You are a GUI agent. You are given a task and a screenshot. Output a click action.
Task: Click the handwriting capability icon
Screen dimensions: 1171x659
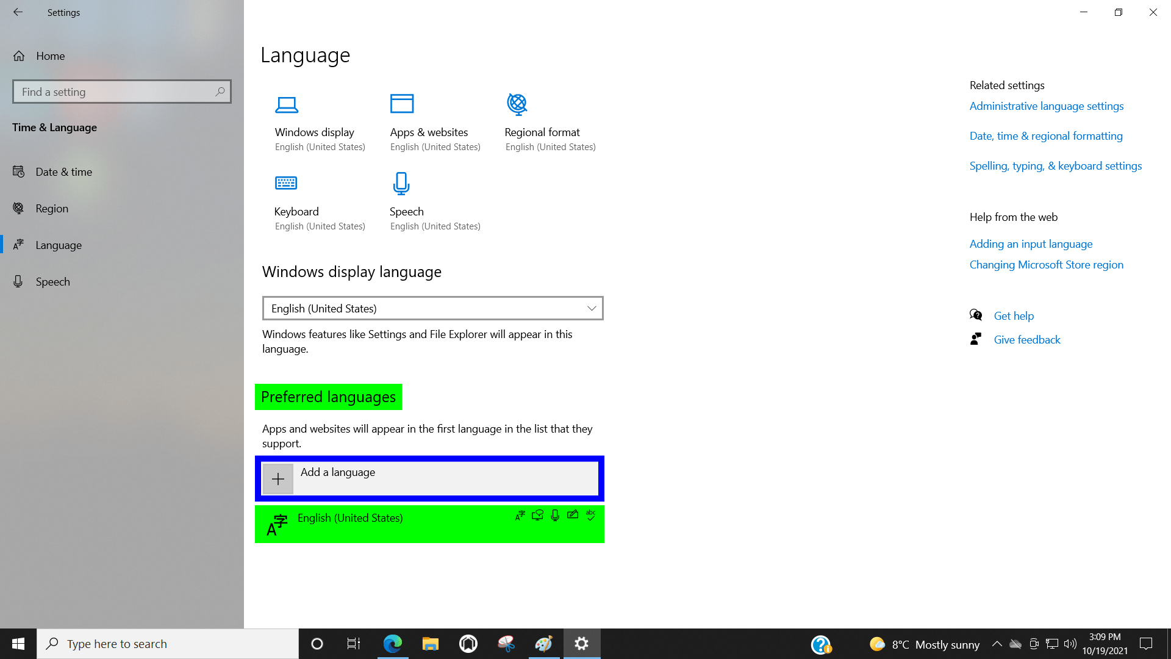tap(573, 515)
